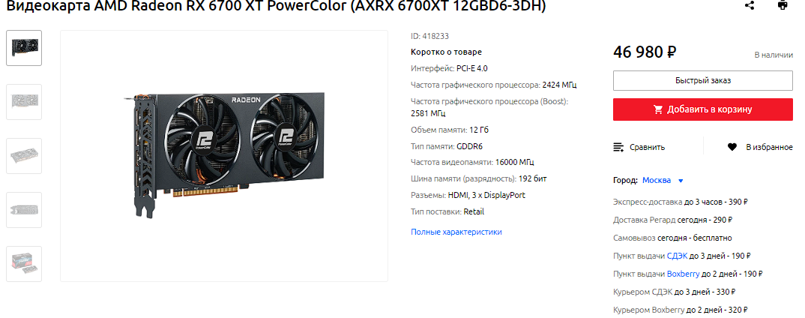Click В избранное text label

coord(769,147)
